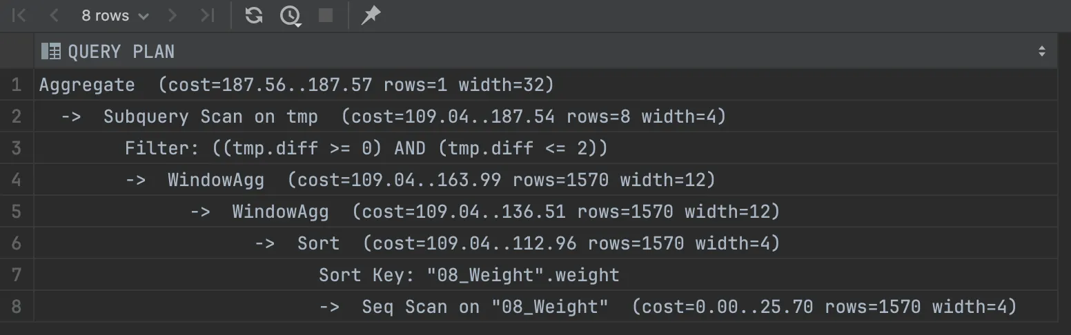Click next page arrow icon
1071x335 pixels.
tap(173, 15)
